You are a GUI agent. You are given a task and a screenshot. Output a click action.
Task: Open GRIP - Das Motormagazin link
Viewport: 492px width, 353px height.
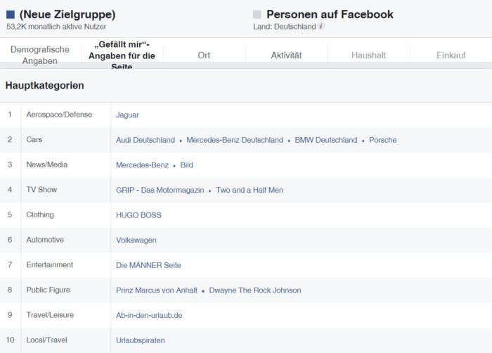coord(160,190)
